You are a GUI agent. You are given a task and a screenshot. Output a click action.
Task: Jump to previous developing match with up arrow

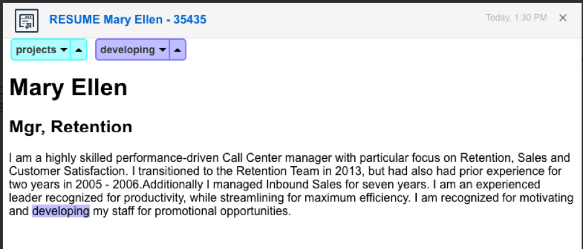178,49
